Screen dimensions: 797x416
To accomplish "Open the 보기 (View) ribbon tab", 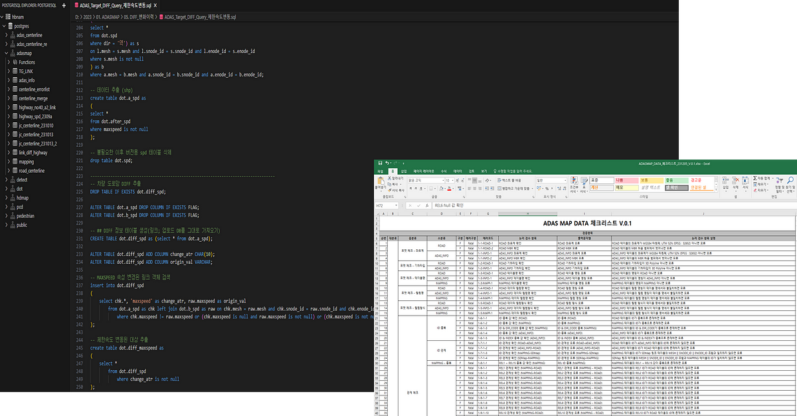I will (x=484, y=171).
